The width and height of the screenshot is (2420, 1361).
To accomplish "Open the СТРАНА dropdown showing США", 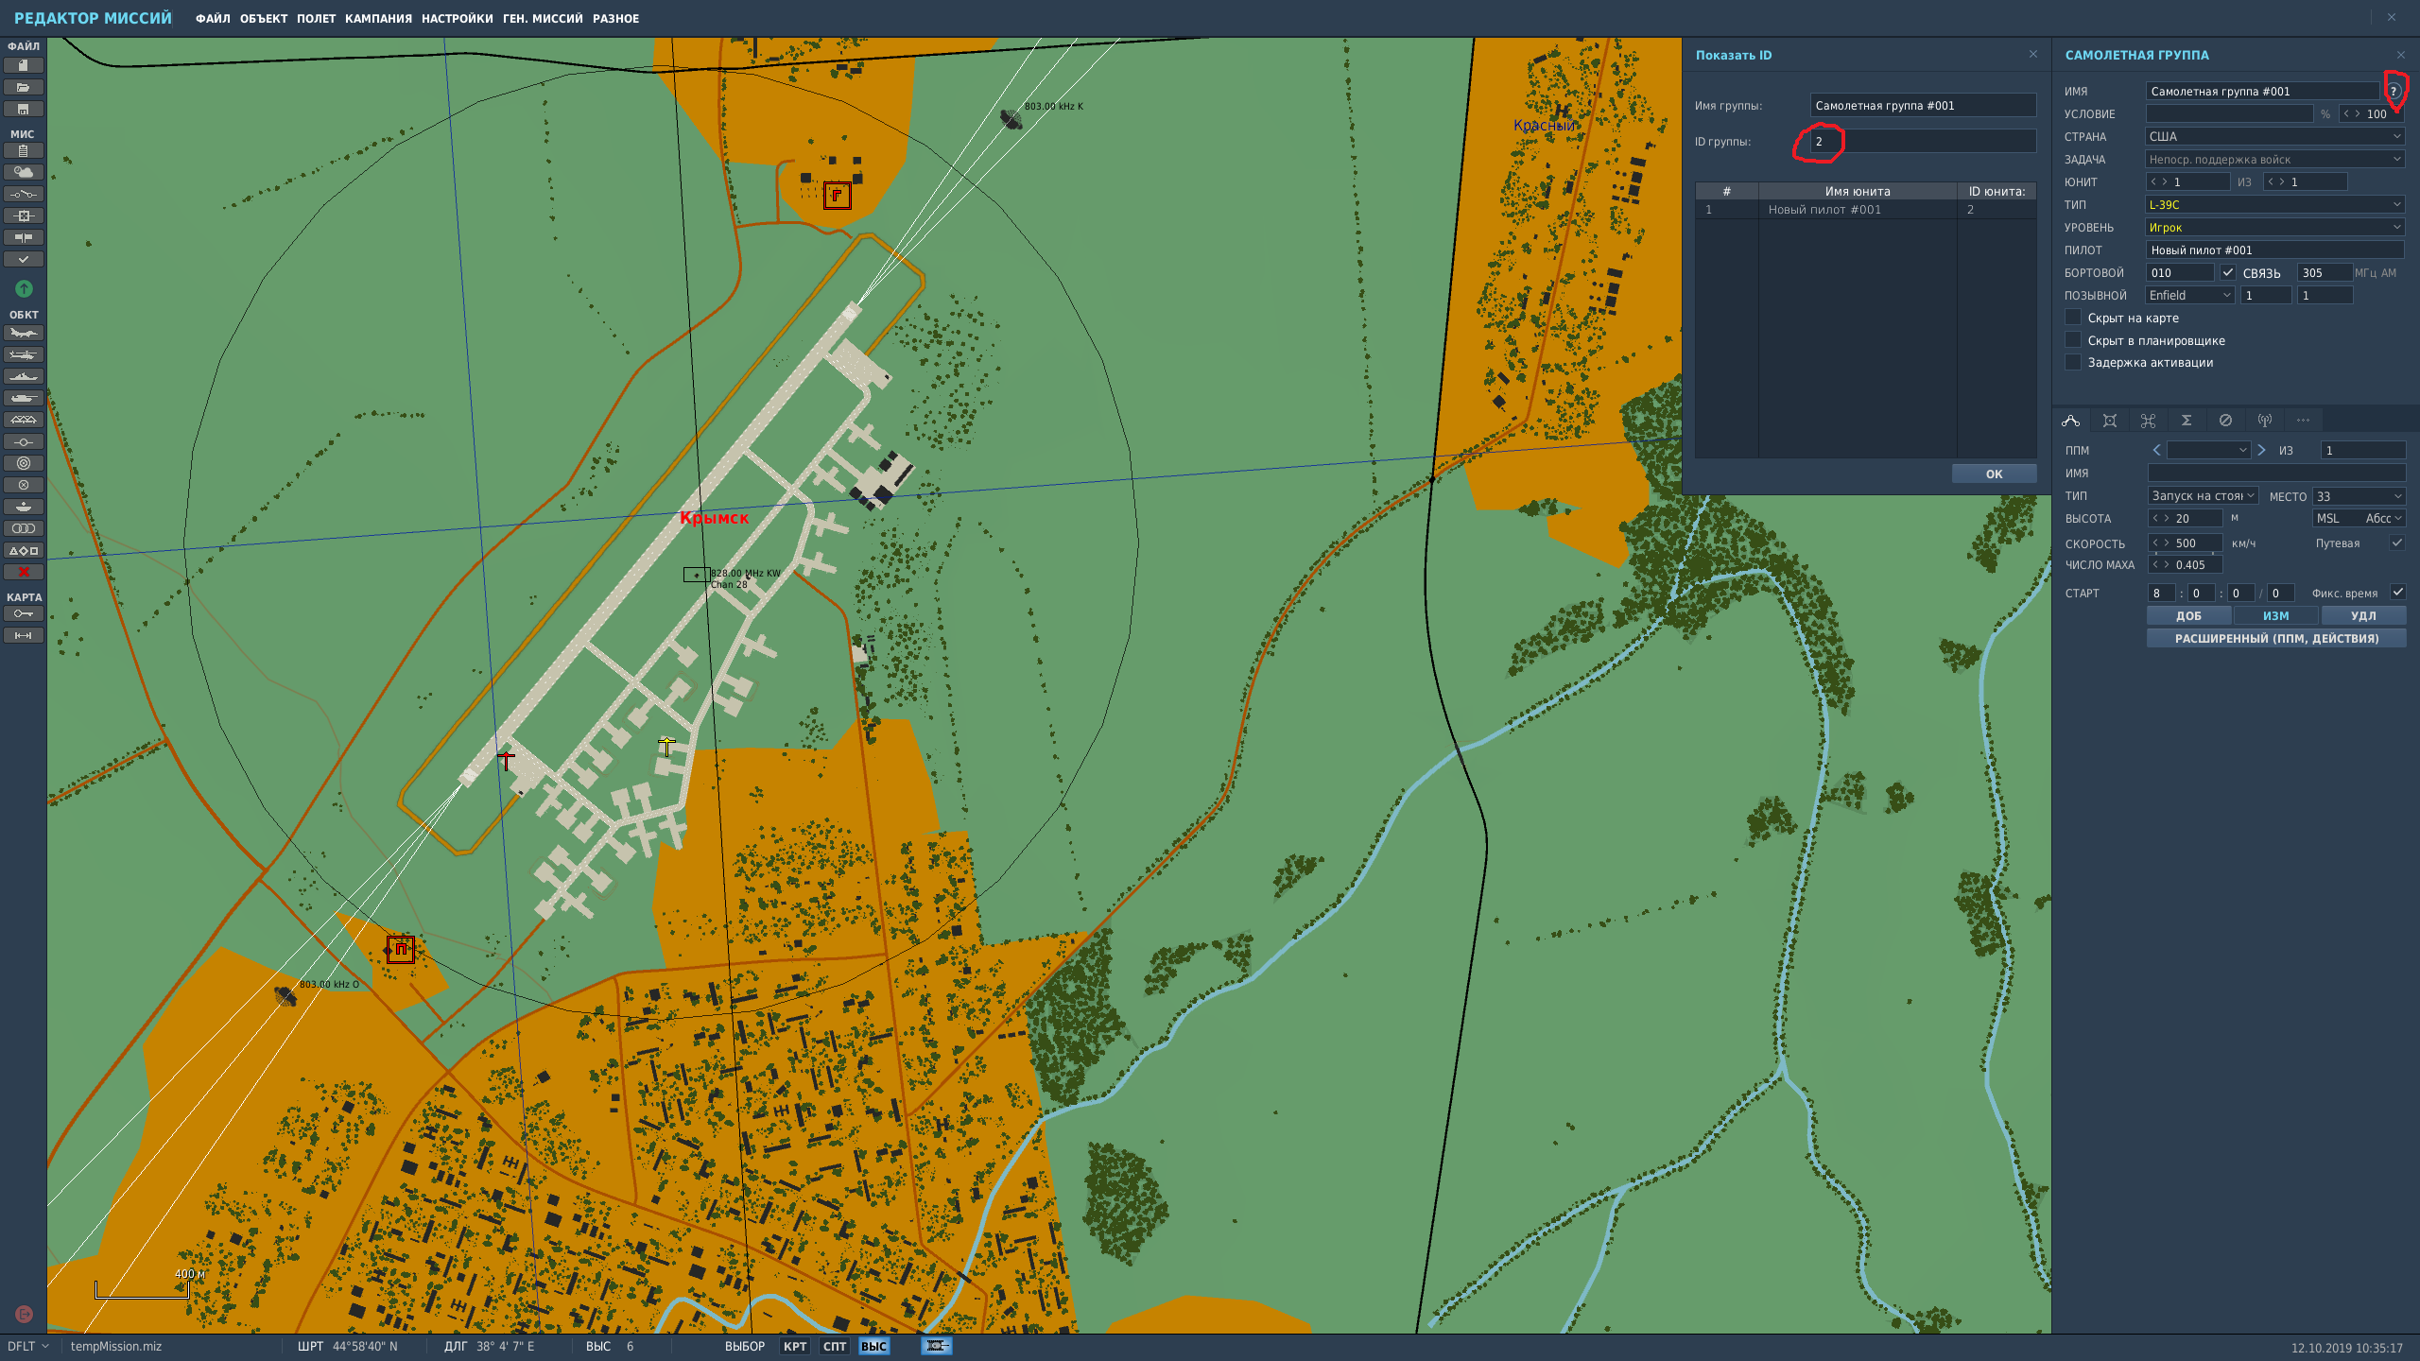I will tap(2274, 136).
